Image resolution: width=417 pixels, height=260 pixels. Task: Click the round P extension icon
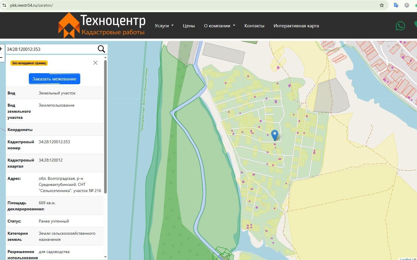407,5
